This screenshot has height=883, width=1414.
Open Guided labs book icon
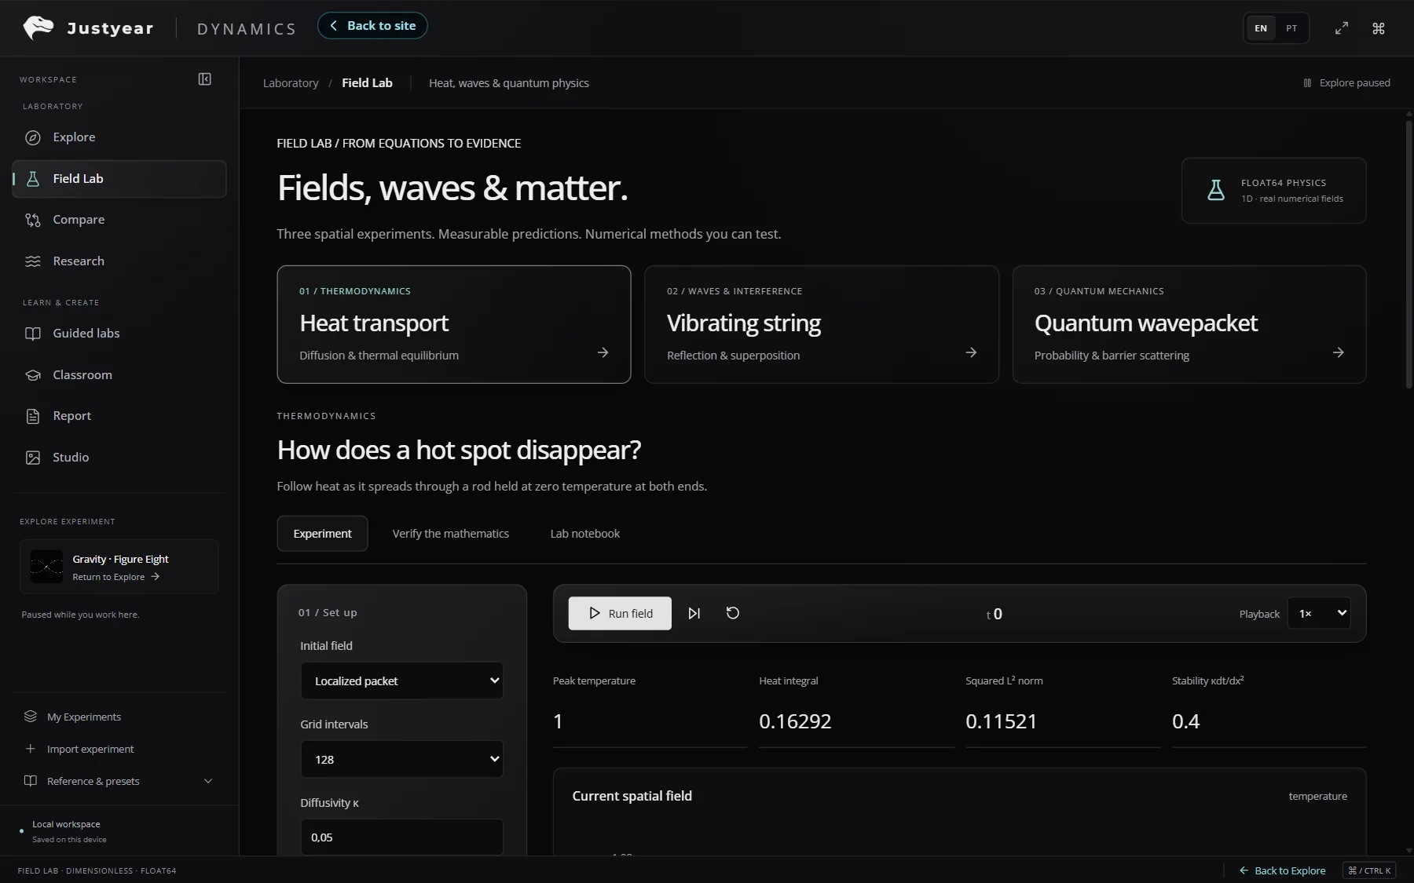coord(32,334)
